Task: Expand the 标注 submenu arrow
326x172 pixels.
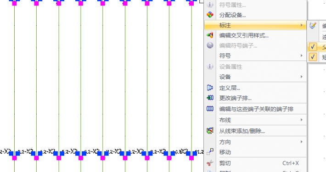Action: pyautogui.click(x=302, y=25)
